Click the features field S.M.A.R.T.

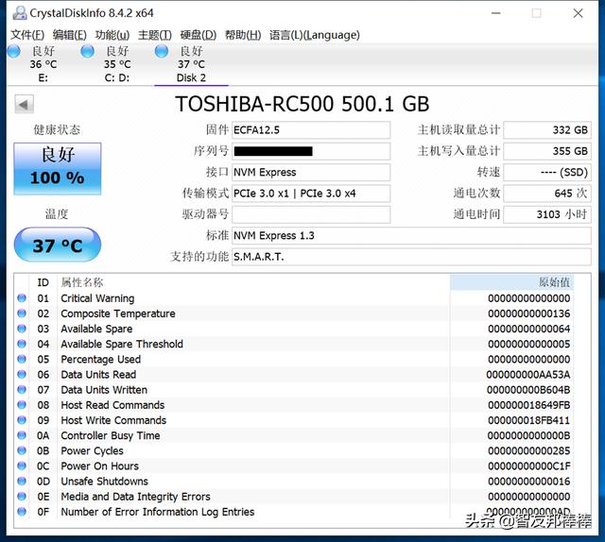pos(411,257)
